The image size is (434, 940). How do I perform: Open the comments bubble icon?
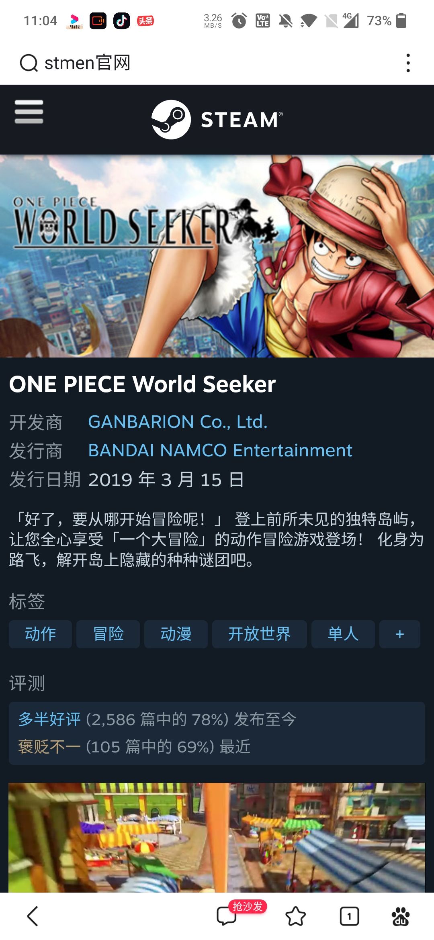coord(227,916)
